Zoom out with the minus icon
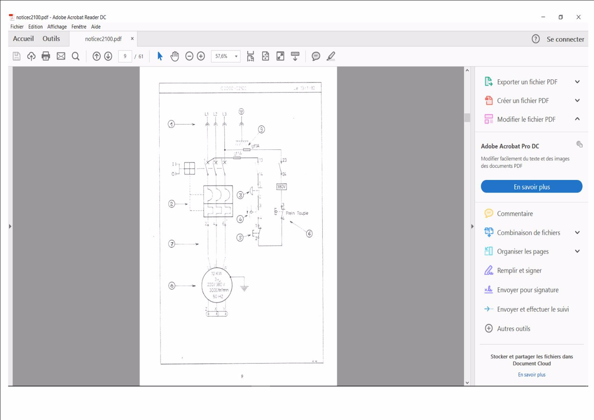594x420 pixels. pyautogui.click(x=189, y=56)
